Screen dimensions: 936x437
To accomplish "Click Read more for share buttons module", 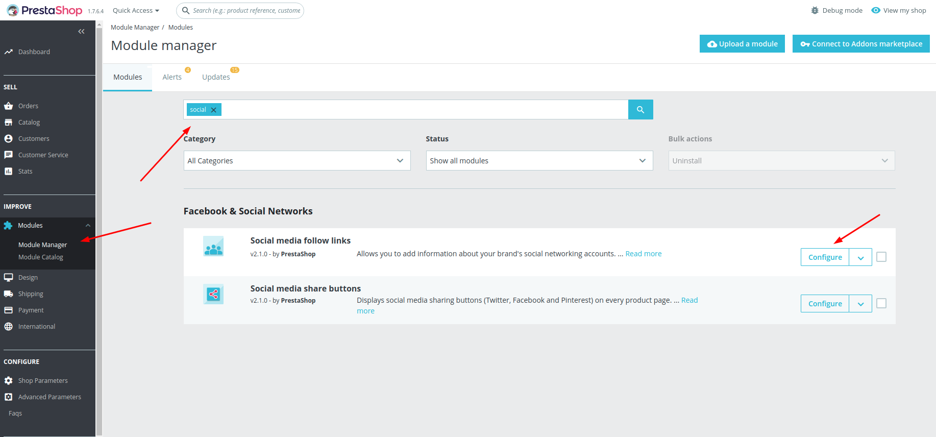I will [689, 300].
